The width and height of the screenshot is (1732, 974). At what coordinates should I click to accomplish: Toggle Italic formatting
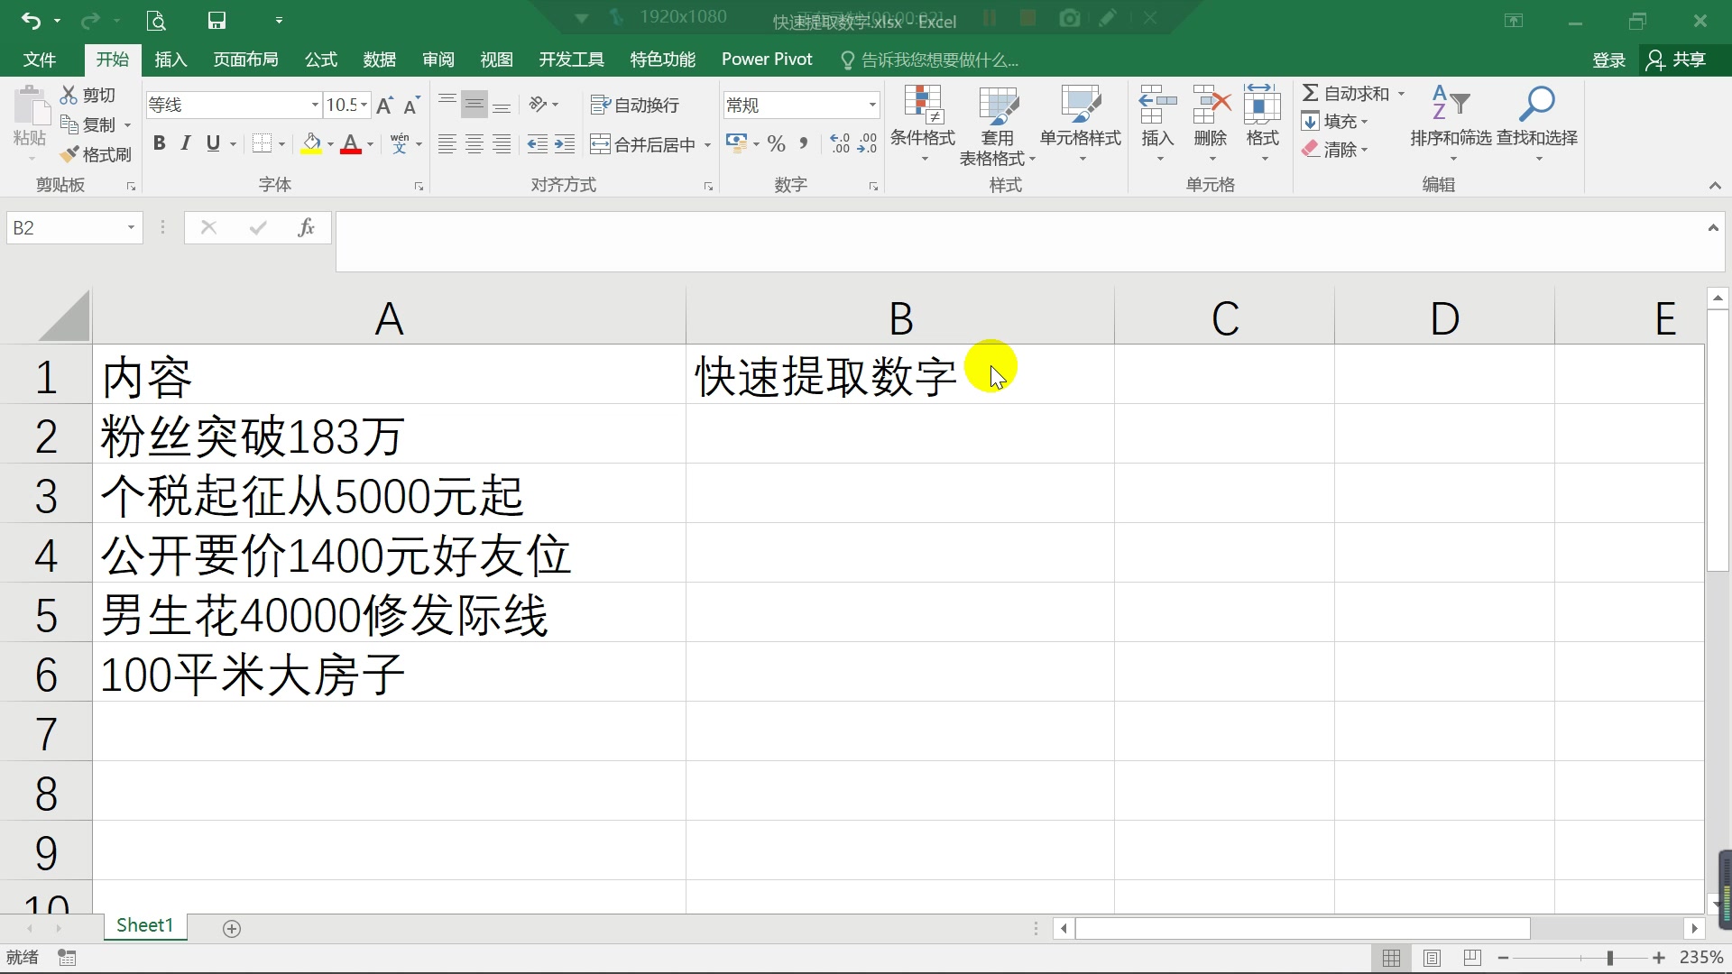[186, 143]
